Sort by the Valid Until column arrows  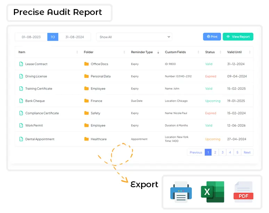250,52
